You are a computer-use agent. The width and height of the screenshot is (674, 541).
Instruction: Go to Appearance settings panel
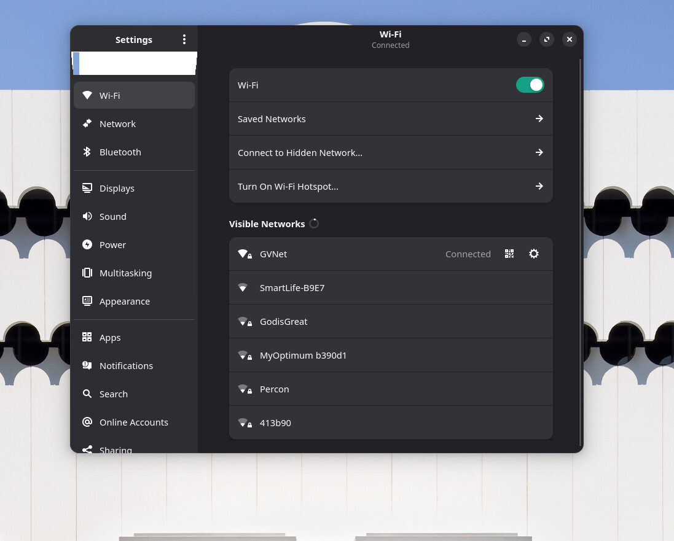point(124,302)
